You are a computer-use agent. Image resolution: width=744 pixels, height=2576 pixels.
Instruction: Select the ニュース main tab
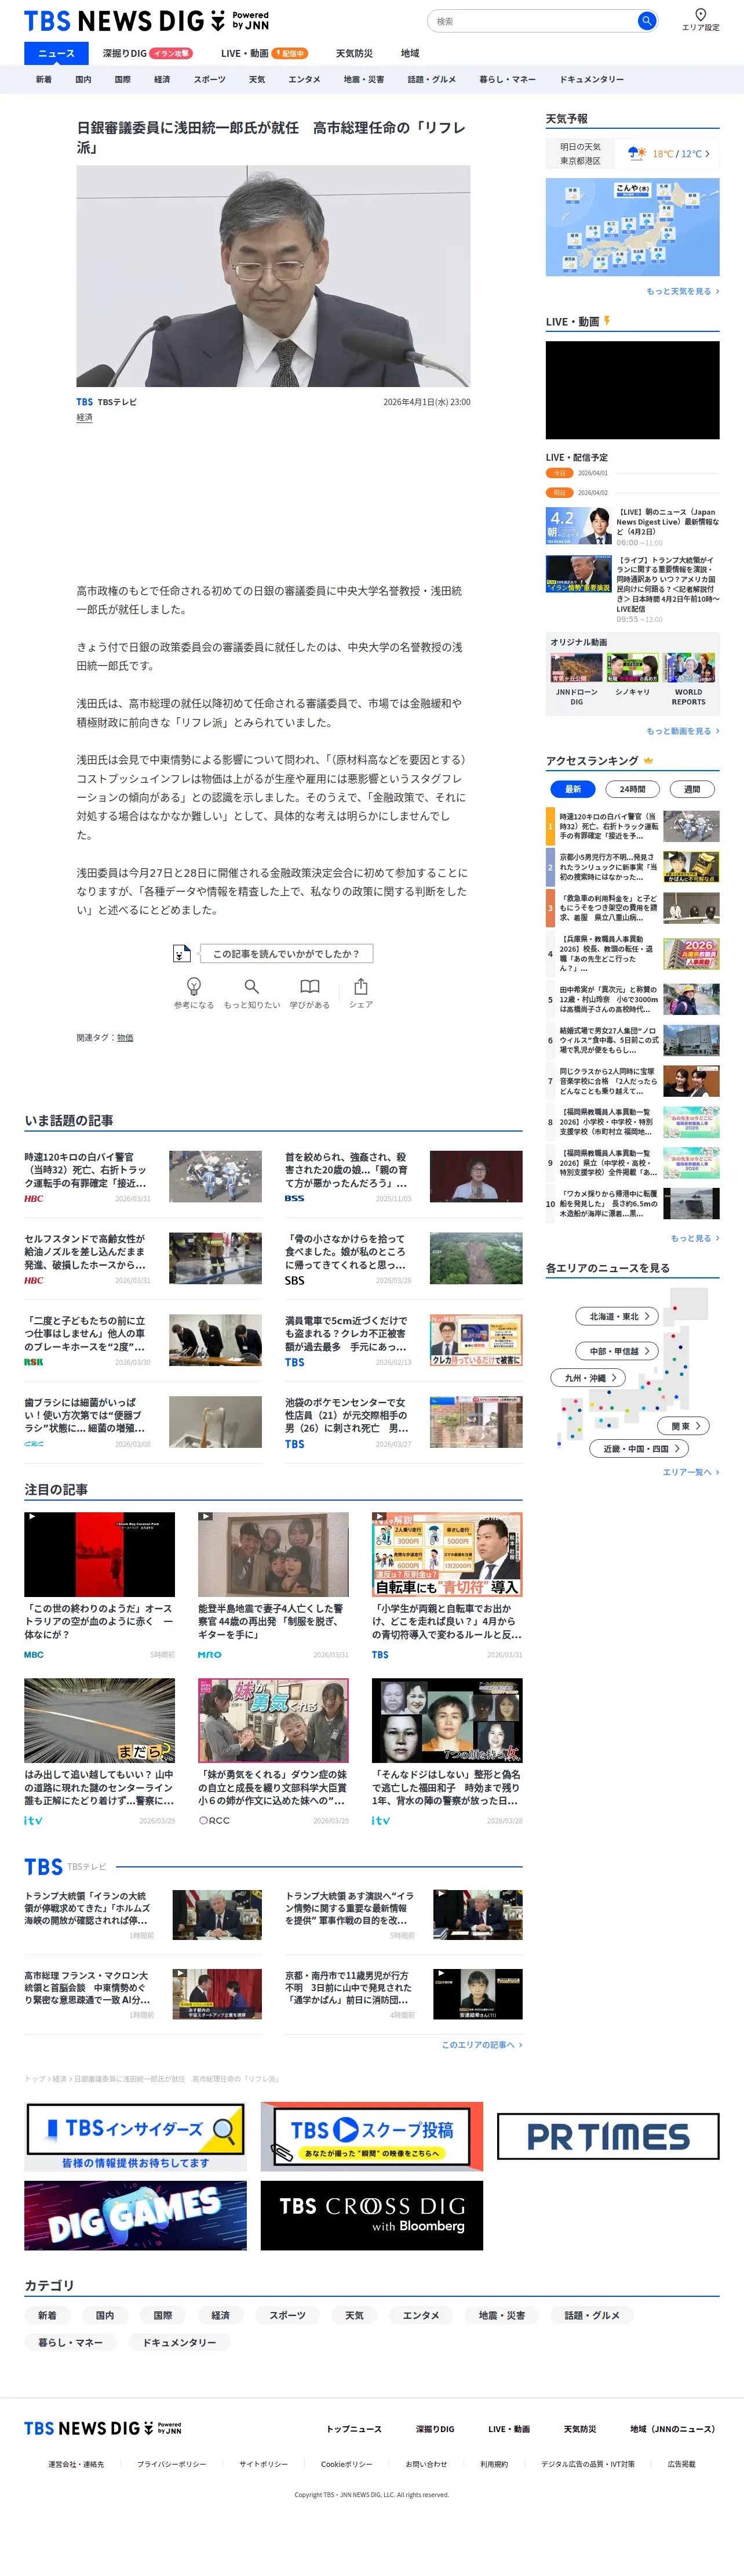tap(56, 53)
